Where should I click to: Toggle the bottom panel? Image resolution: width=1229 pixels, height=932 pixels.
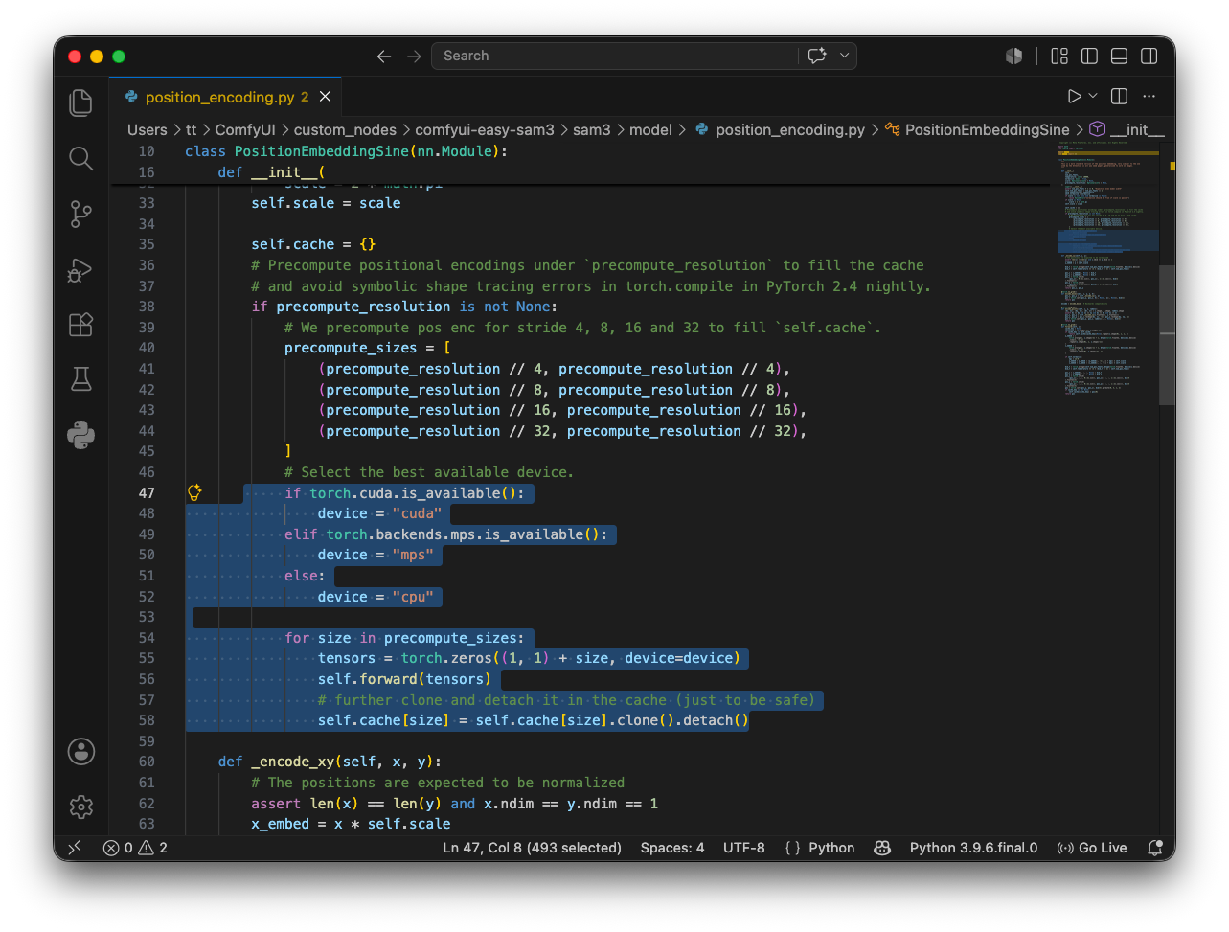[1119, 57]
